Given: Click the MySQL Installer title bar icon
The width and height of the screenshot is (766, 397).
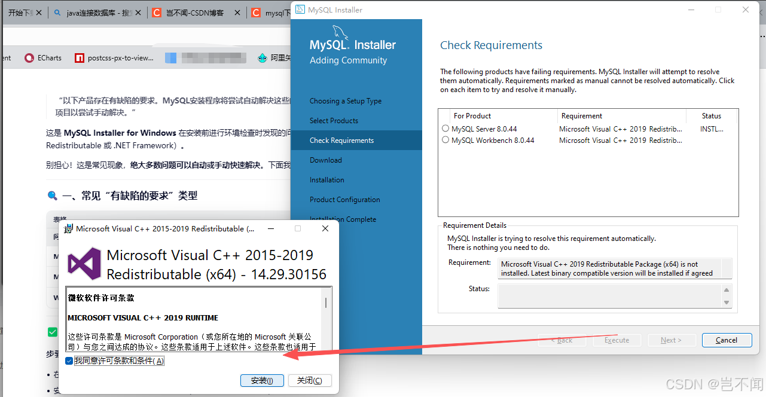Looking at the screenshot, I should click(x=300, y=10).
